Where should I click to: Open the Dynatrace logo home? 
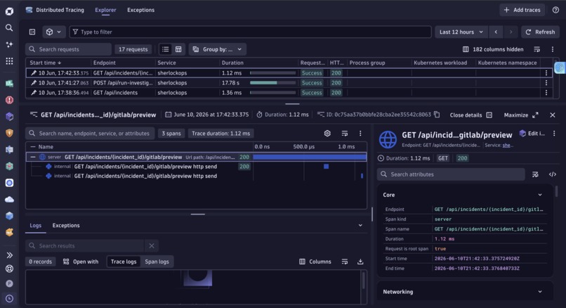pos(9,11)
